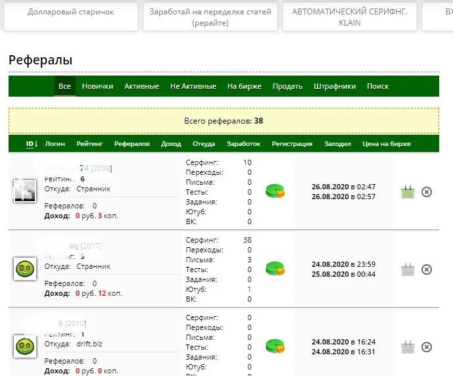Switch to the Не Активные tab
This screenshot has height=376, width=453.
coord(193,86)
